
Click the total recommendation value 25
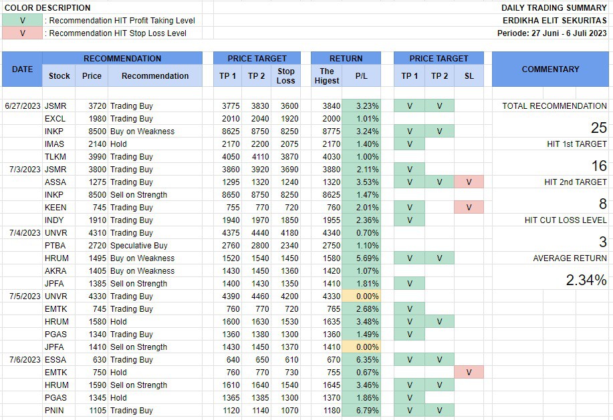point(598,128)
